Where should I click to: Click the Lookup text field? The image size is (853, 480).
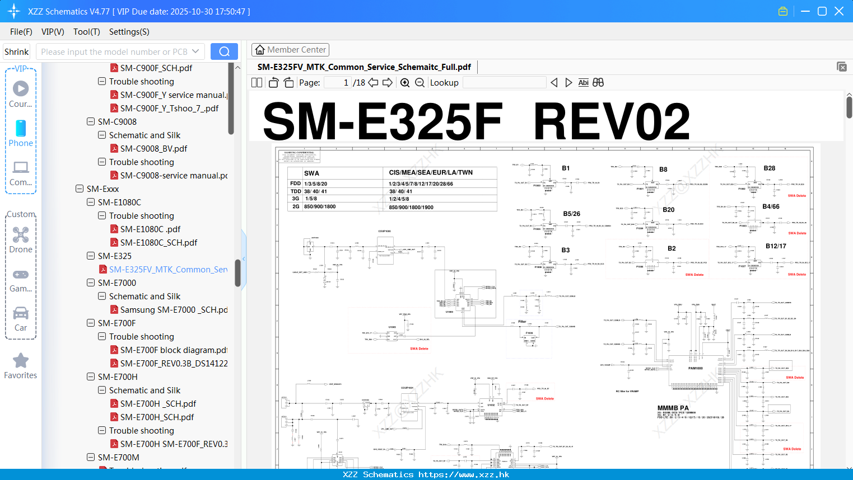pos(504,82)
